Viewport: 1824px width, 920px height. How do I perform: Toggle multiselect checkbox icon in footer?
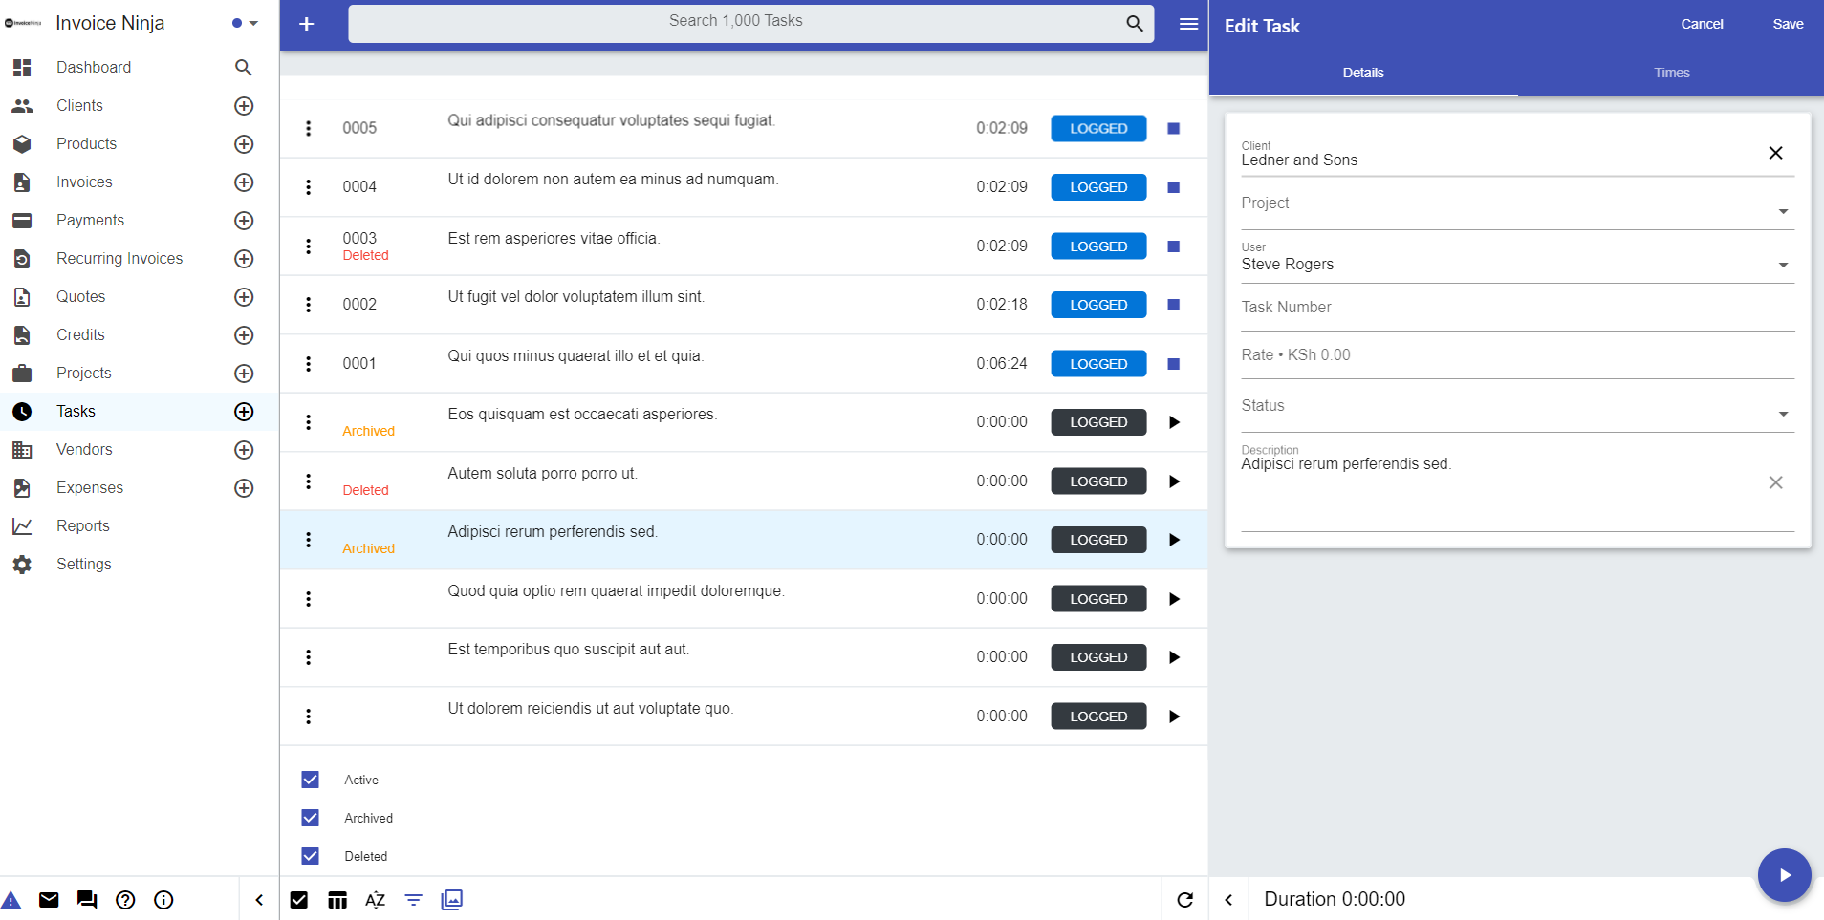coord(299,900)
